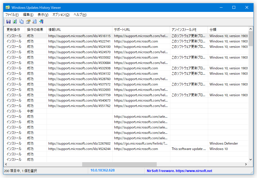Click the uninstall note in kb/4533002 row
This screenshot has height=178, width=257.
point(188,57)
